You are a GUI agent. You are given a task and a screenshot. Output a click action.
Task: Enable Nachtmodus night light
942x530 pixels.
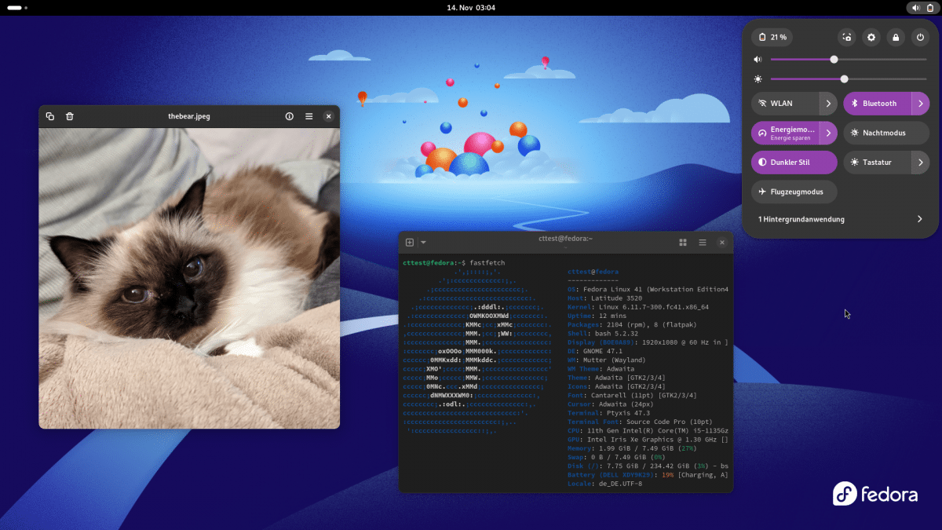[886, 133]
